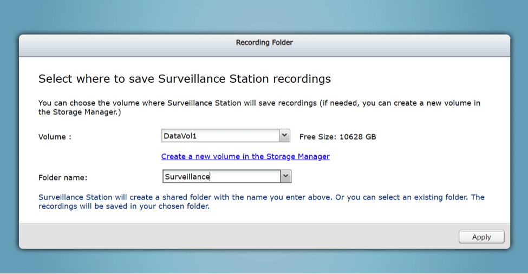528x274 pixels.
Task: Click the blue shared folder help text
Action: (262, 202)
